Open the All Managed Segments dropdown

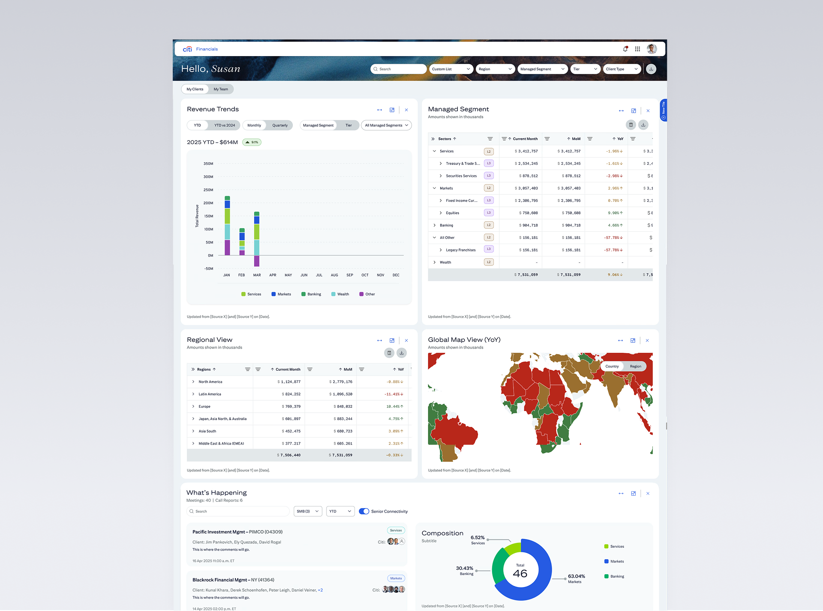386,125
